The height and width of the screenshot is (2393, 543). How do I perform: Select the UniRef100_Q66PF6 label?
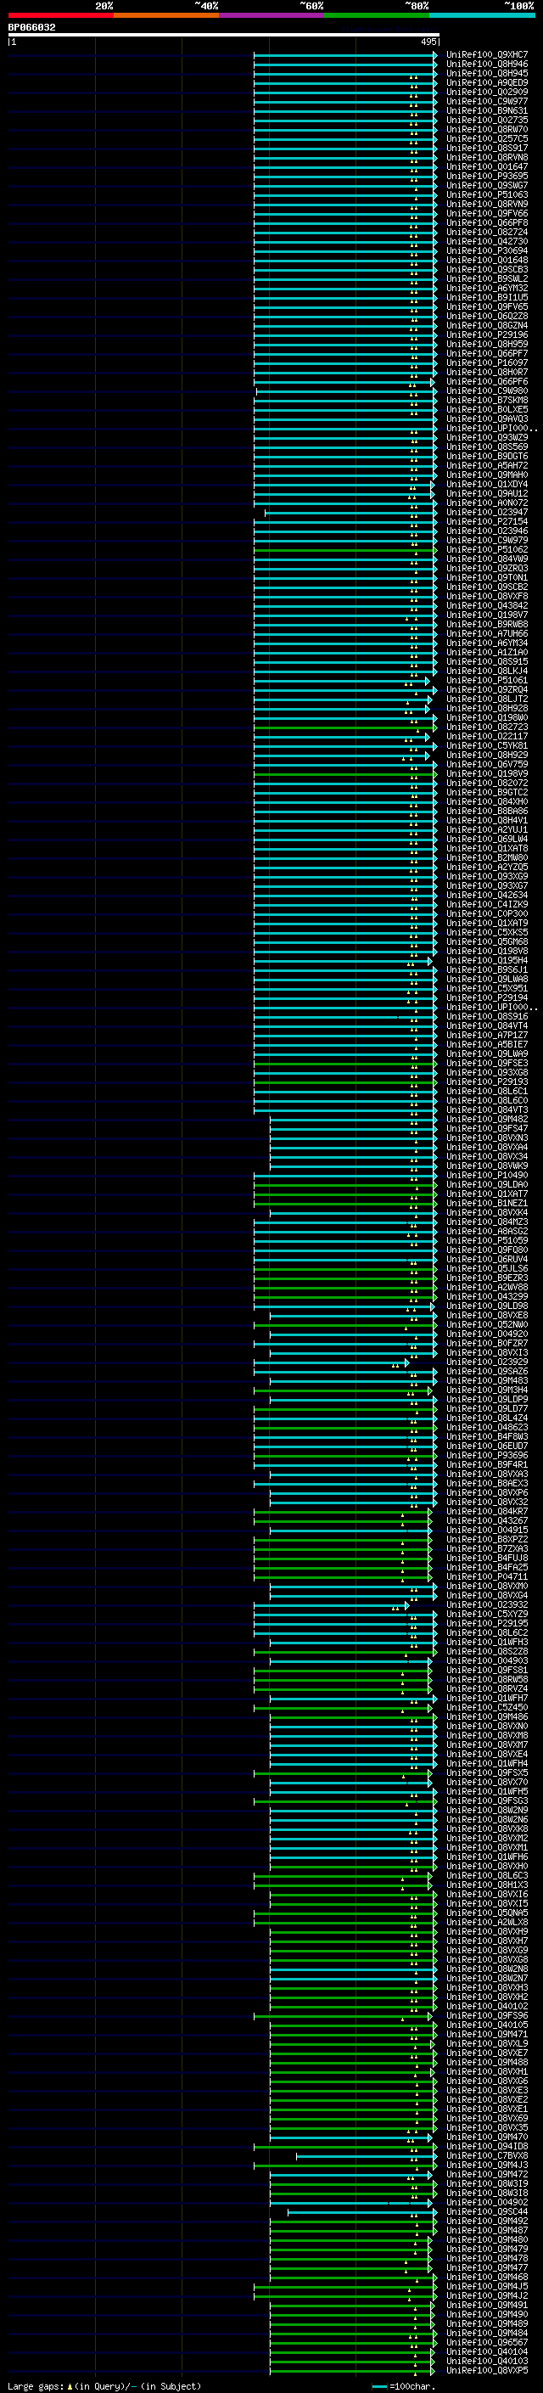pos(486,382)
